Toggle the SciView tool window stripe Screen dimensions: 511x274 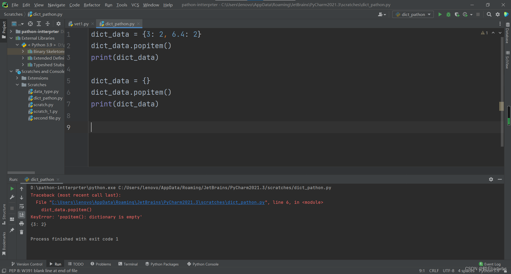[x=508, y=60]
